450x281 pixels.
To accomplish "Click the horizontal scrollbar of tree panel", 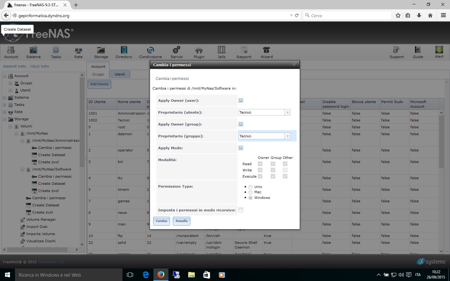I will [37, 249].
